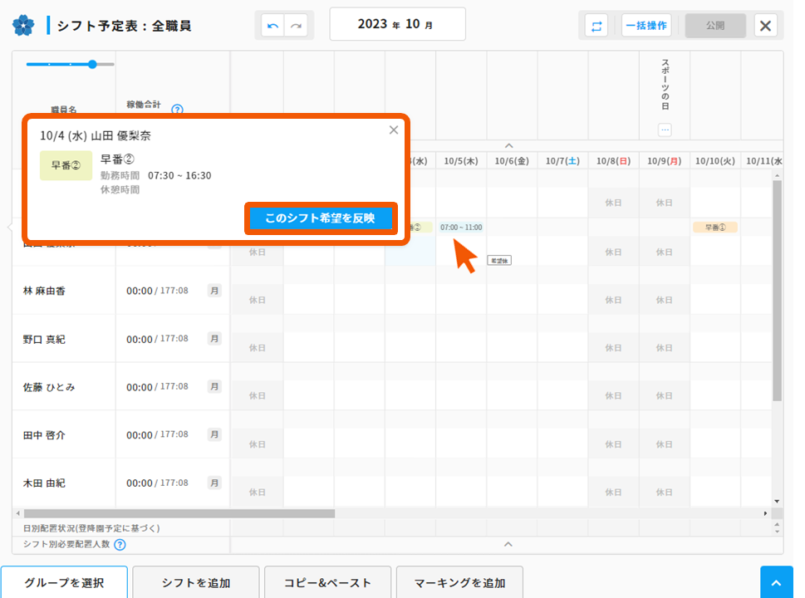Expand the シフト別必要配置人数 panel chevron
Image resolution: width=805 pixels, height=598 pixels.
point(509,545)
